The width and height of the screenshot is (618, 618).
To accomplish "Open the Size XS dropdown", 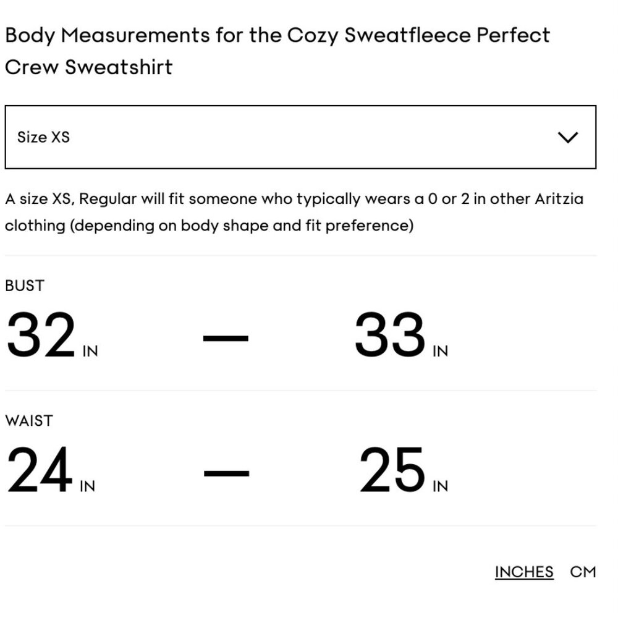I will [300, 137].
